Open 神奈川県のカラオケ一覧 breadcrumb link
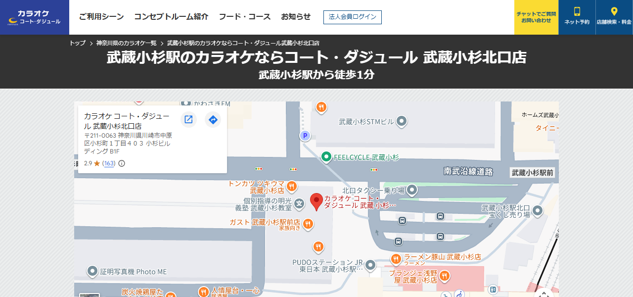This screenshot has width=633, height=297. (126, 43)
